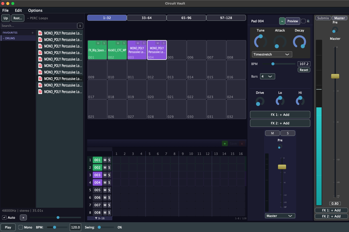Screen dimensions: 349x232
Task: Solo pad 001 using its S icon
Action: (x=104, y=43)
